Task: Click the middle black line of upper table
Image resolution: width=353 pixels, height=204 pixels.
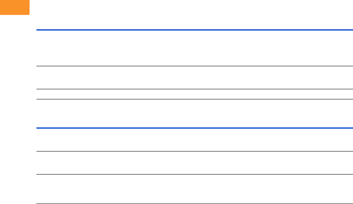Action: coord(195,89)
